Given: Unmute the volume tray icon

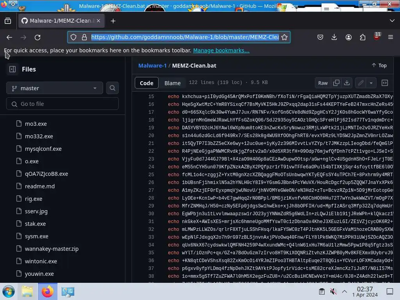Looking at the screenshot, I should point(333,291).
